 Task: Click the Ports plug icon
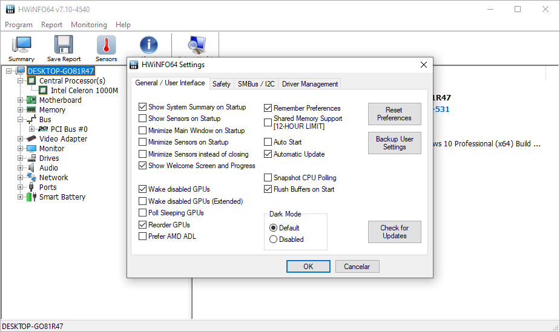31,186
